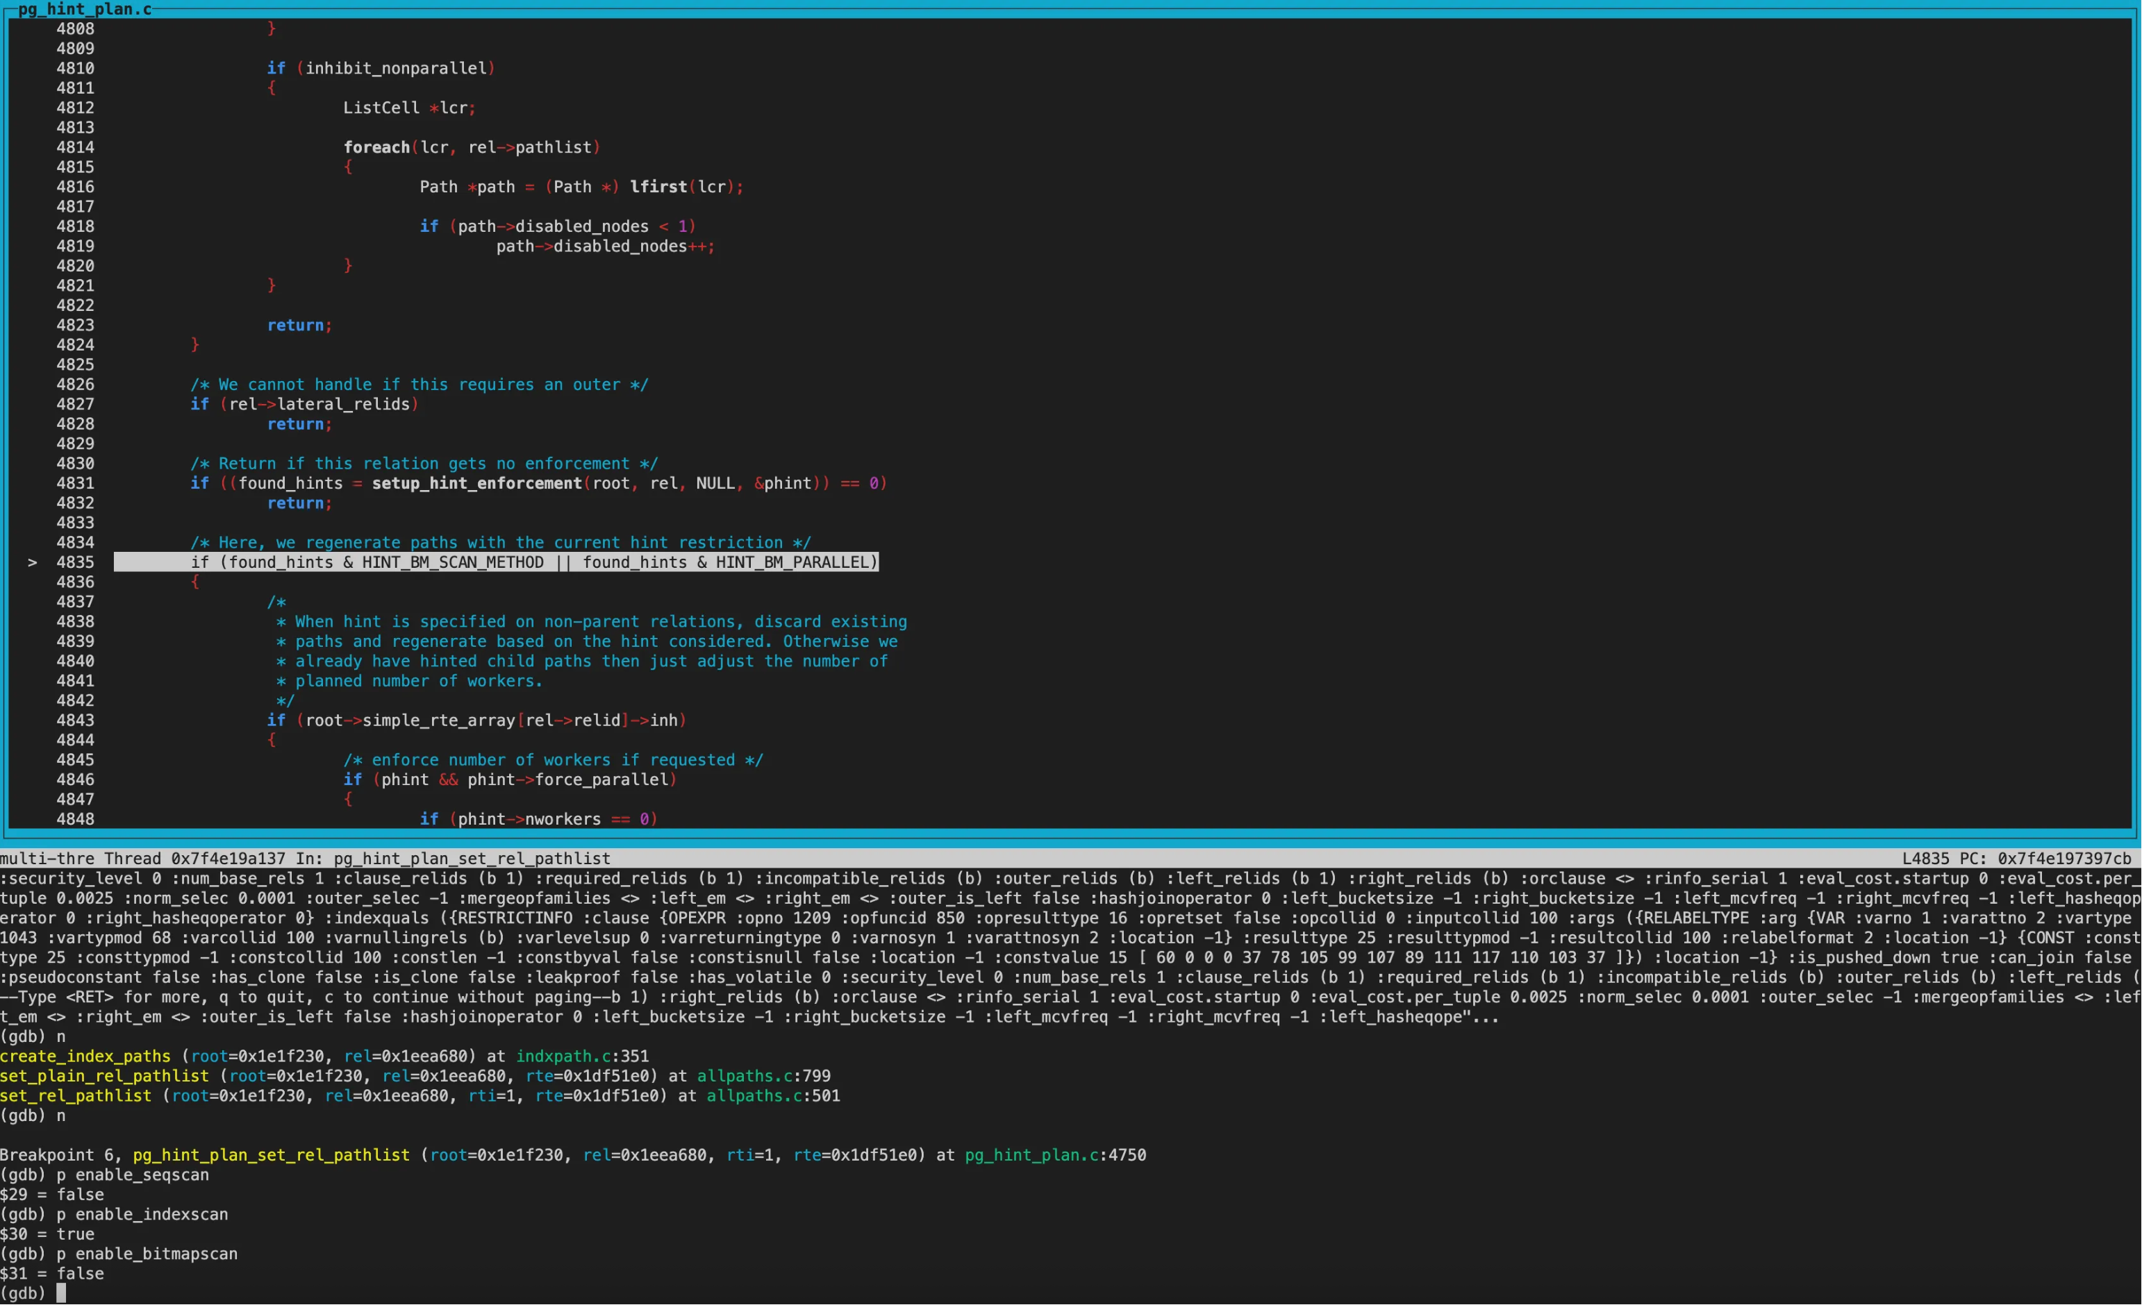2142x1305 pixels.
Task: Click the '$31 = false' output line
Action: tap(52, 1274)
